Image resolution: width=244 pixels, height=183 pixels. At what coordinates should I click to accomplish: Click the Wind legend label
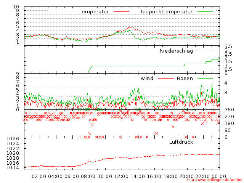tap(147, 78)
